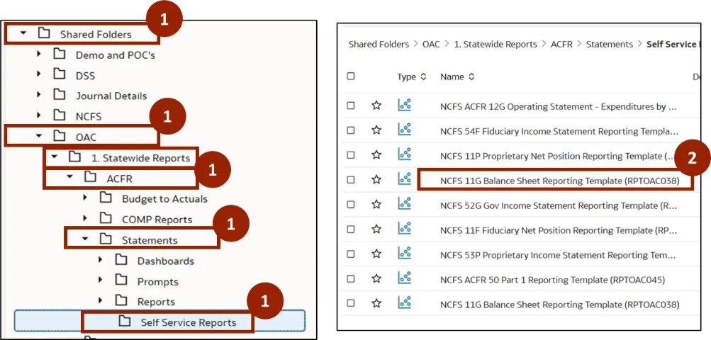
Task: Click workbook icon for NCFS ACFR 50 Part 1
Action: [x=405, y=278]
